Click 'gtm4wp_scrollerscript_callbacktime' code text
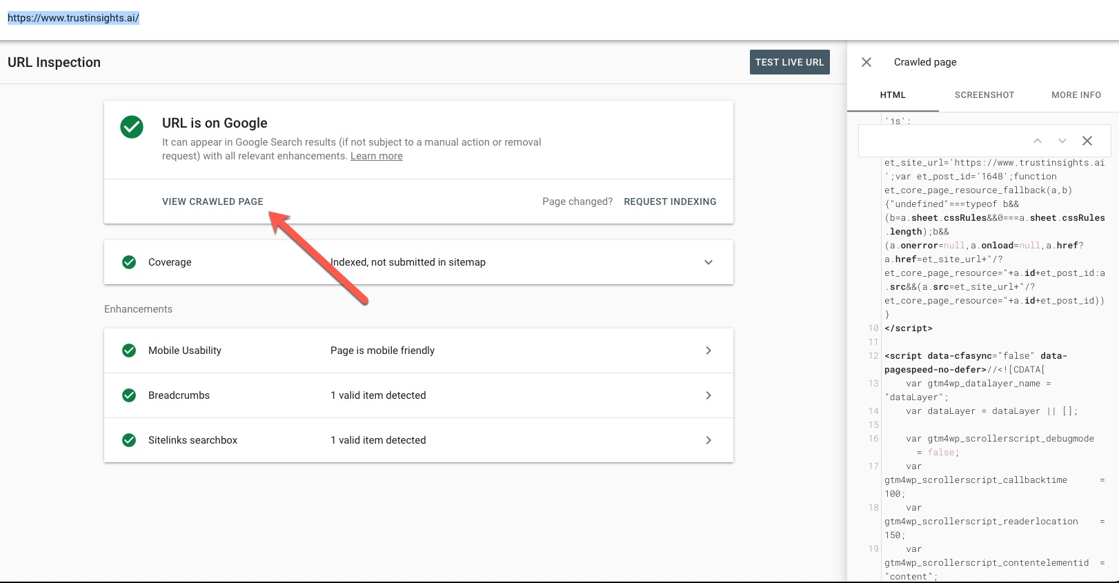1119x583 pixels. click(x=976, y=480)
